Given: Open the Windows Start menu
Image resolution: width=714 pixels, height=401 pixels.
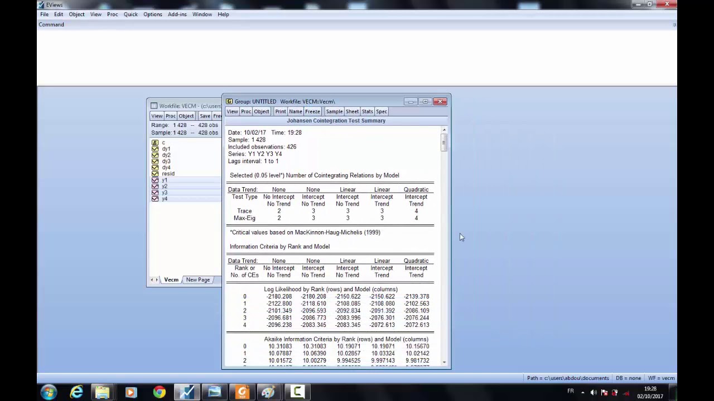Looking at the screenshot, I should tap(49, 392).
